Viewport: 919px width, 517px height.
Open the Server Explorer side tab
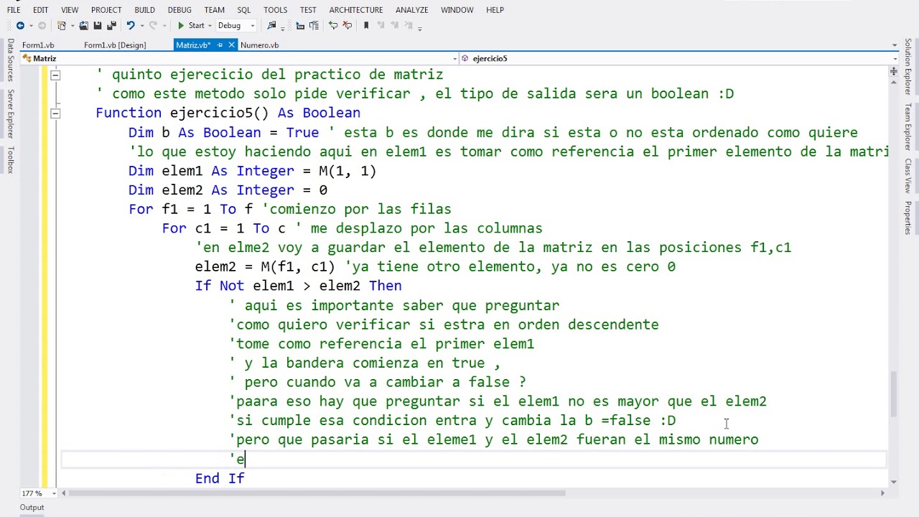pos(10,113)
